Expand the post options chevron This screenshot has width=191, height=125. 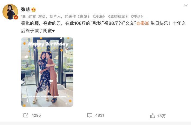186,5
